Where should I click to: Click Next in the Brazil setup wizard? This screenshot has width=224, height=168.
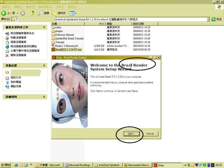point(131,134)
